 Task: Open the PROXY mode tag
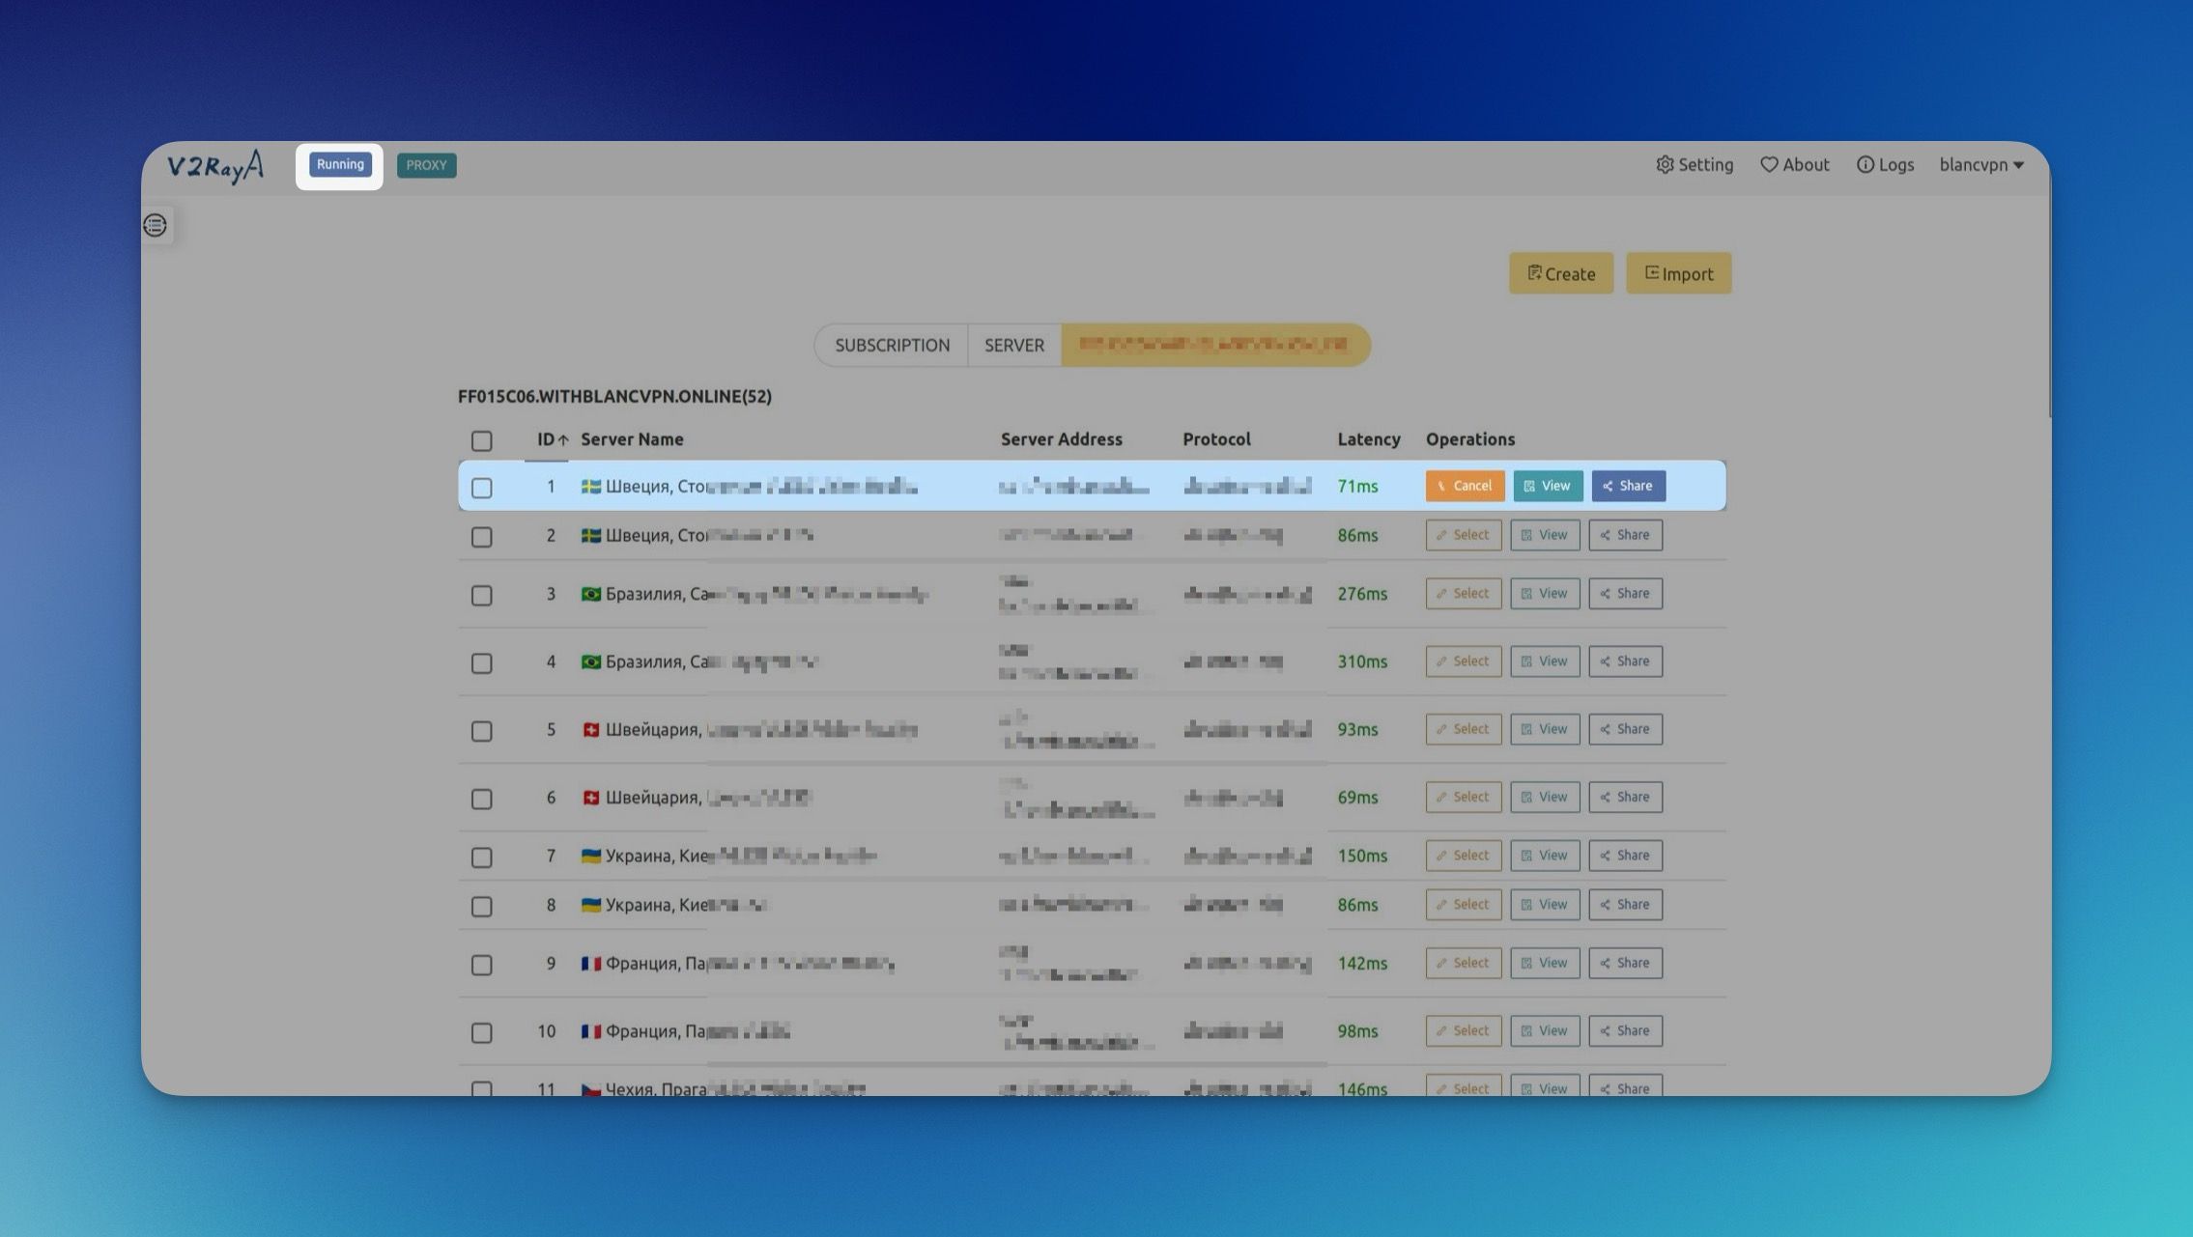(426, 165)
